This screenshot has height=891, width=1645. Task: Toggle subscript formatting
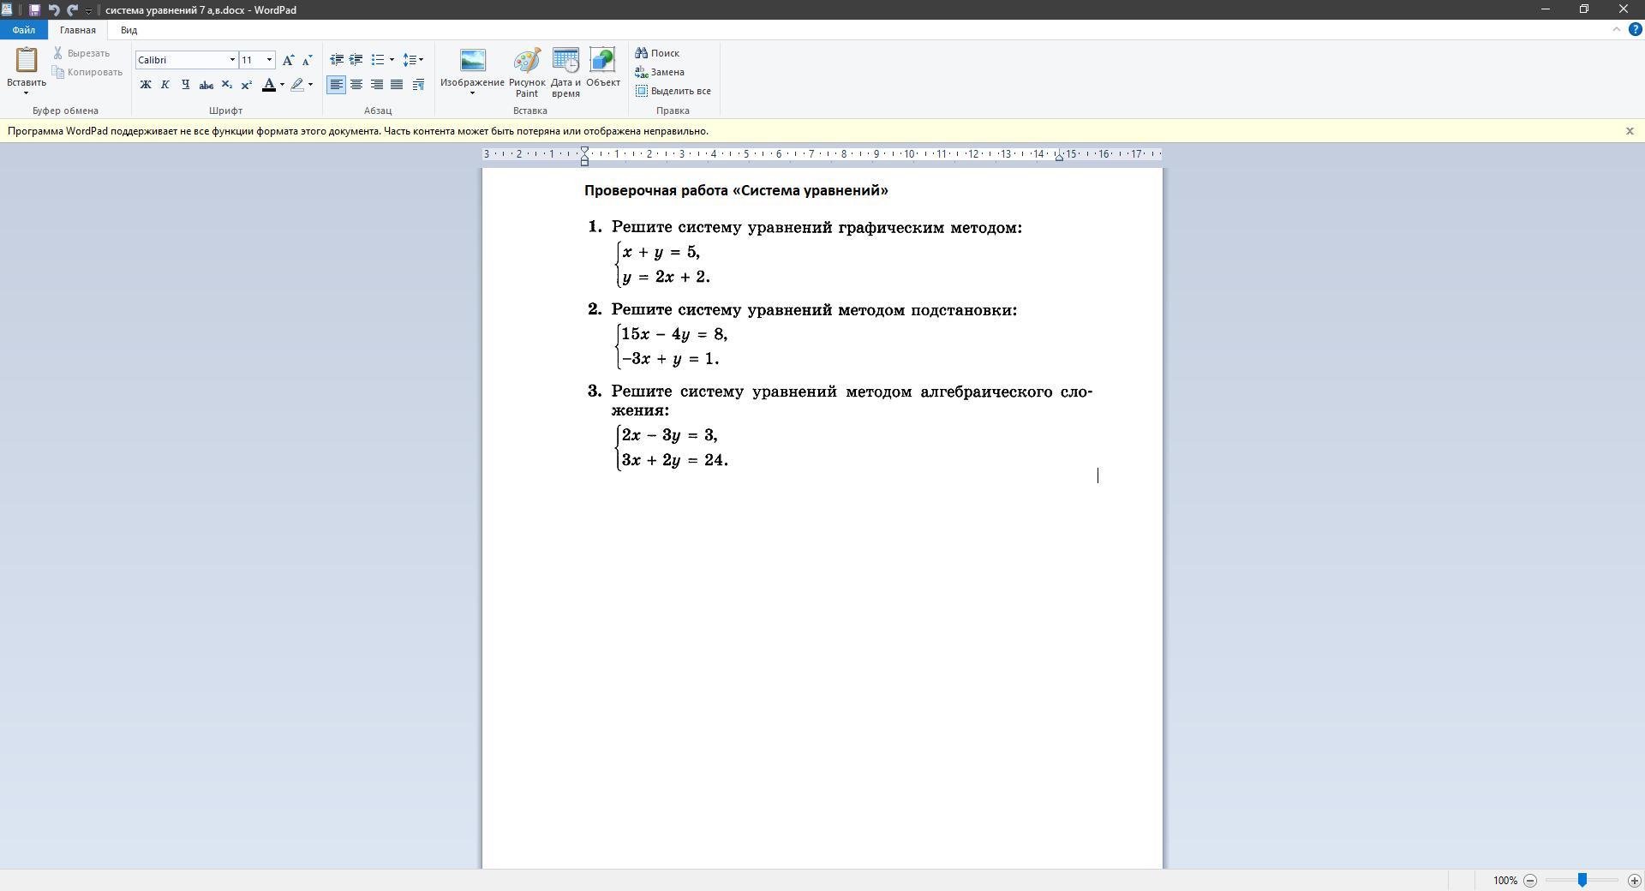pyautogui.click(x=226, y=85)
